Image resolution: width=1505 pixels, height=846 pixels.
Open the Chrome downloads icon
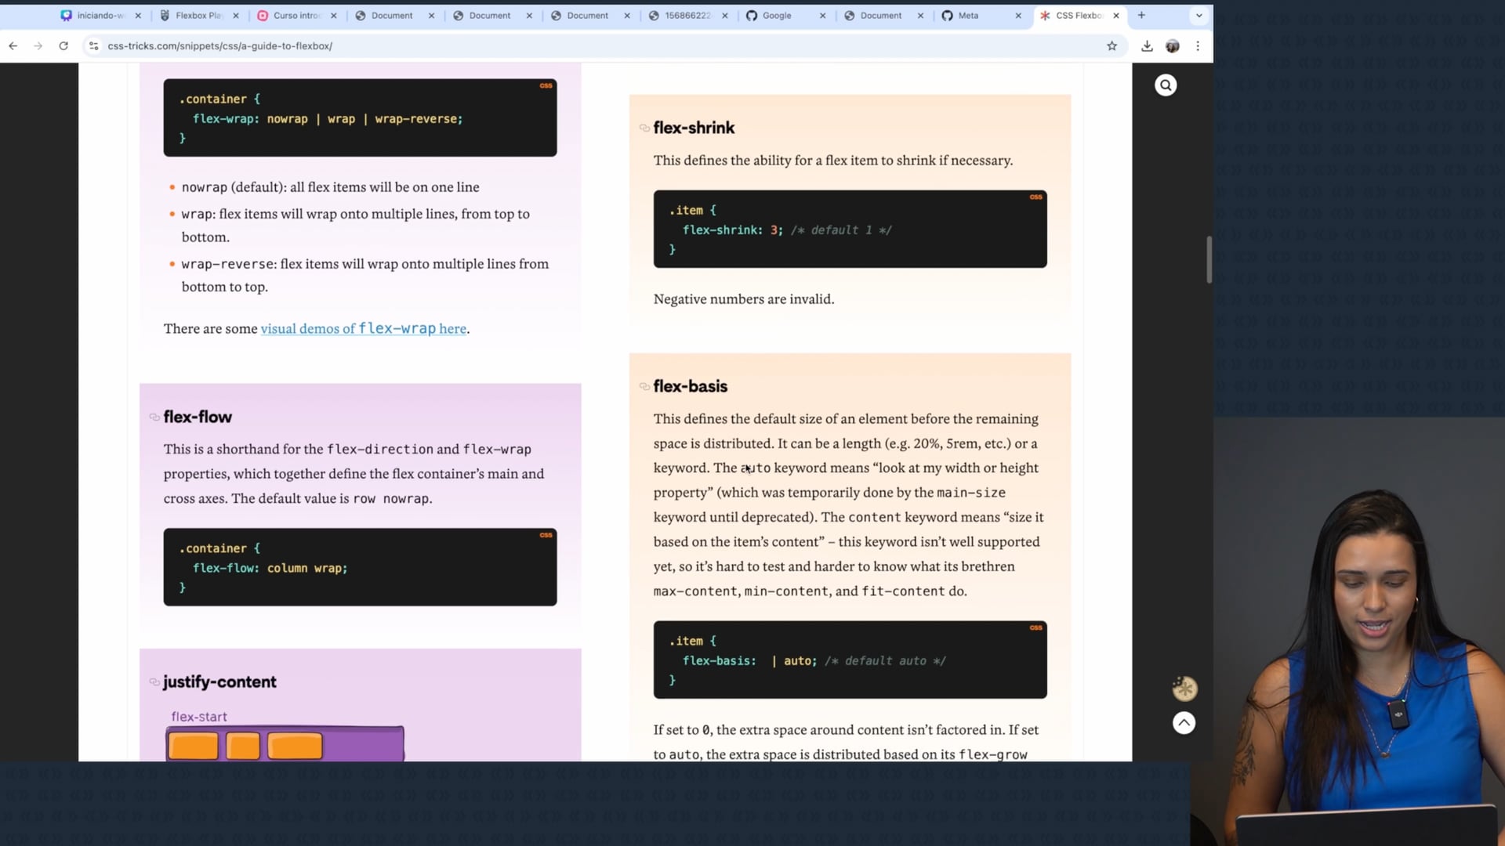pyautogui.click(x=1147, y=46)
